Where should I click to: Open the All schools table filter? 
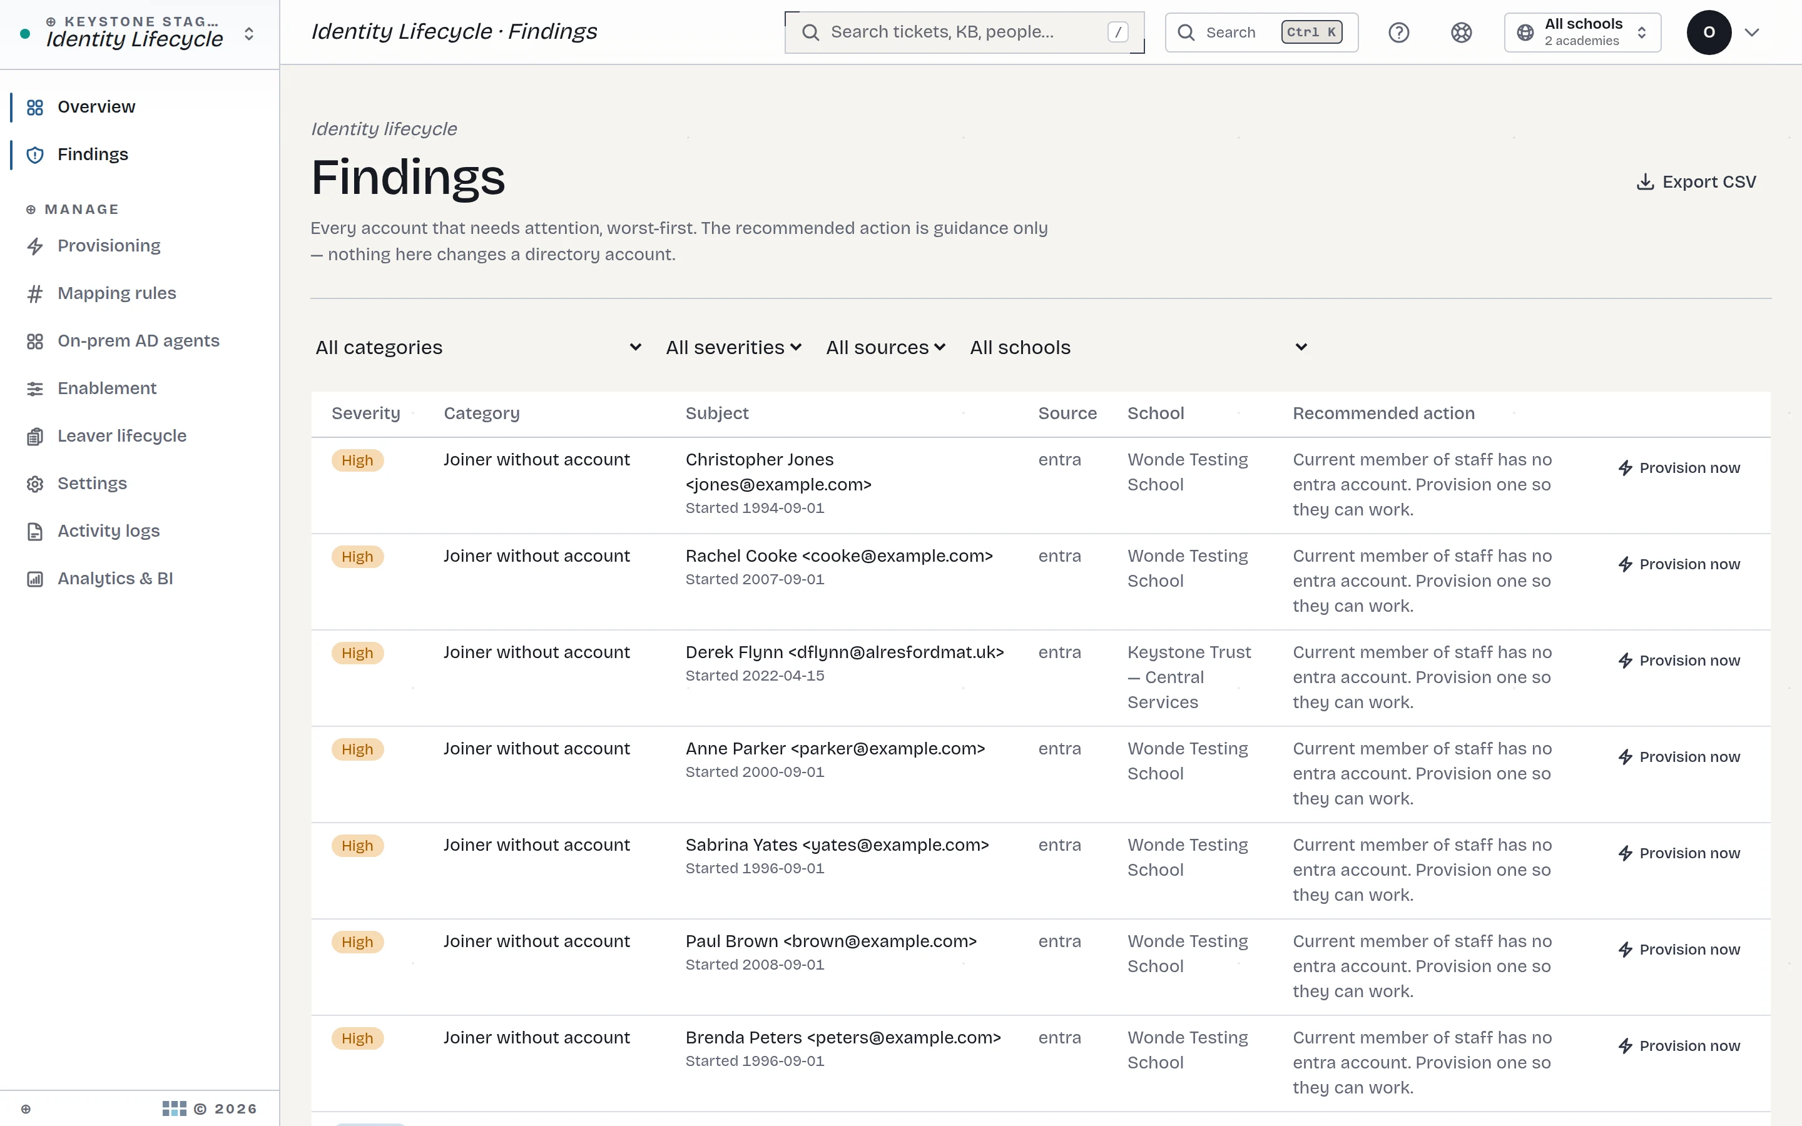click(1139, 348)
